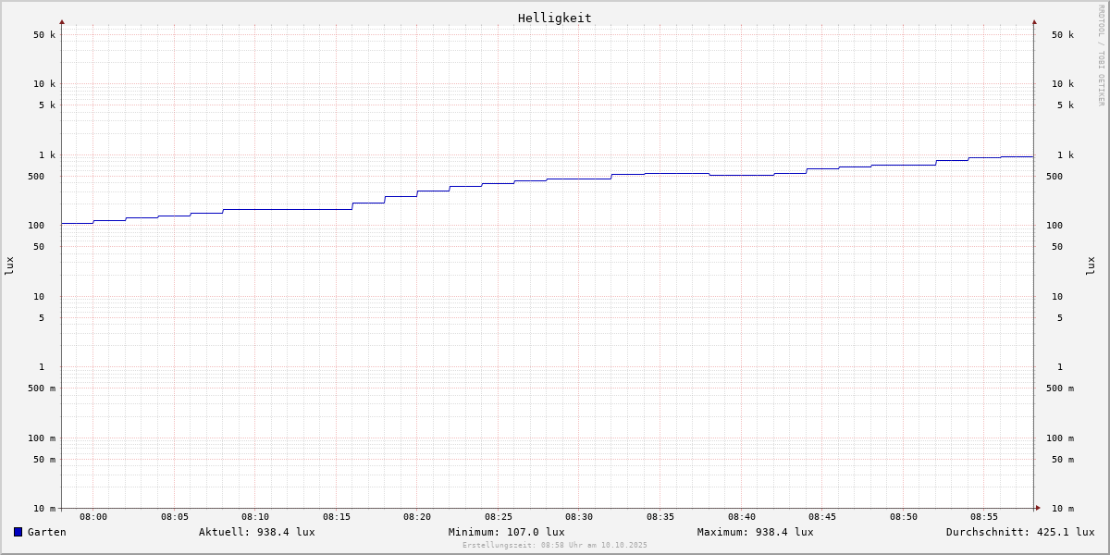Click the blue Garten legend color box
1110x555 pixels.
pos(18,532)
